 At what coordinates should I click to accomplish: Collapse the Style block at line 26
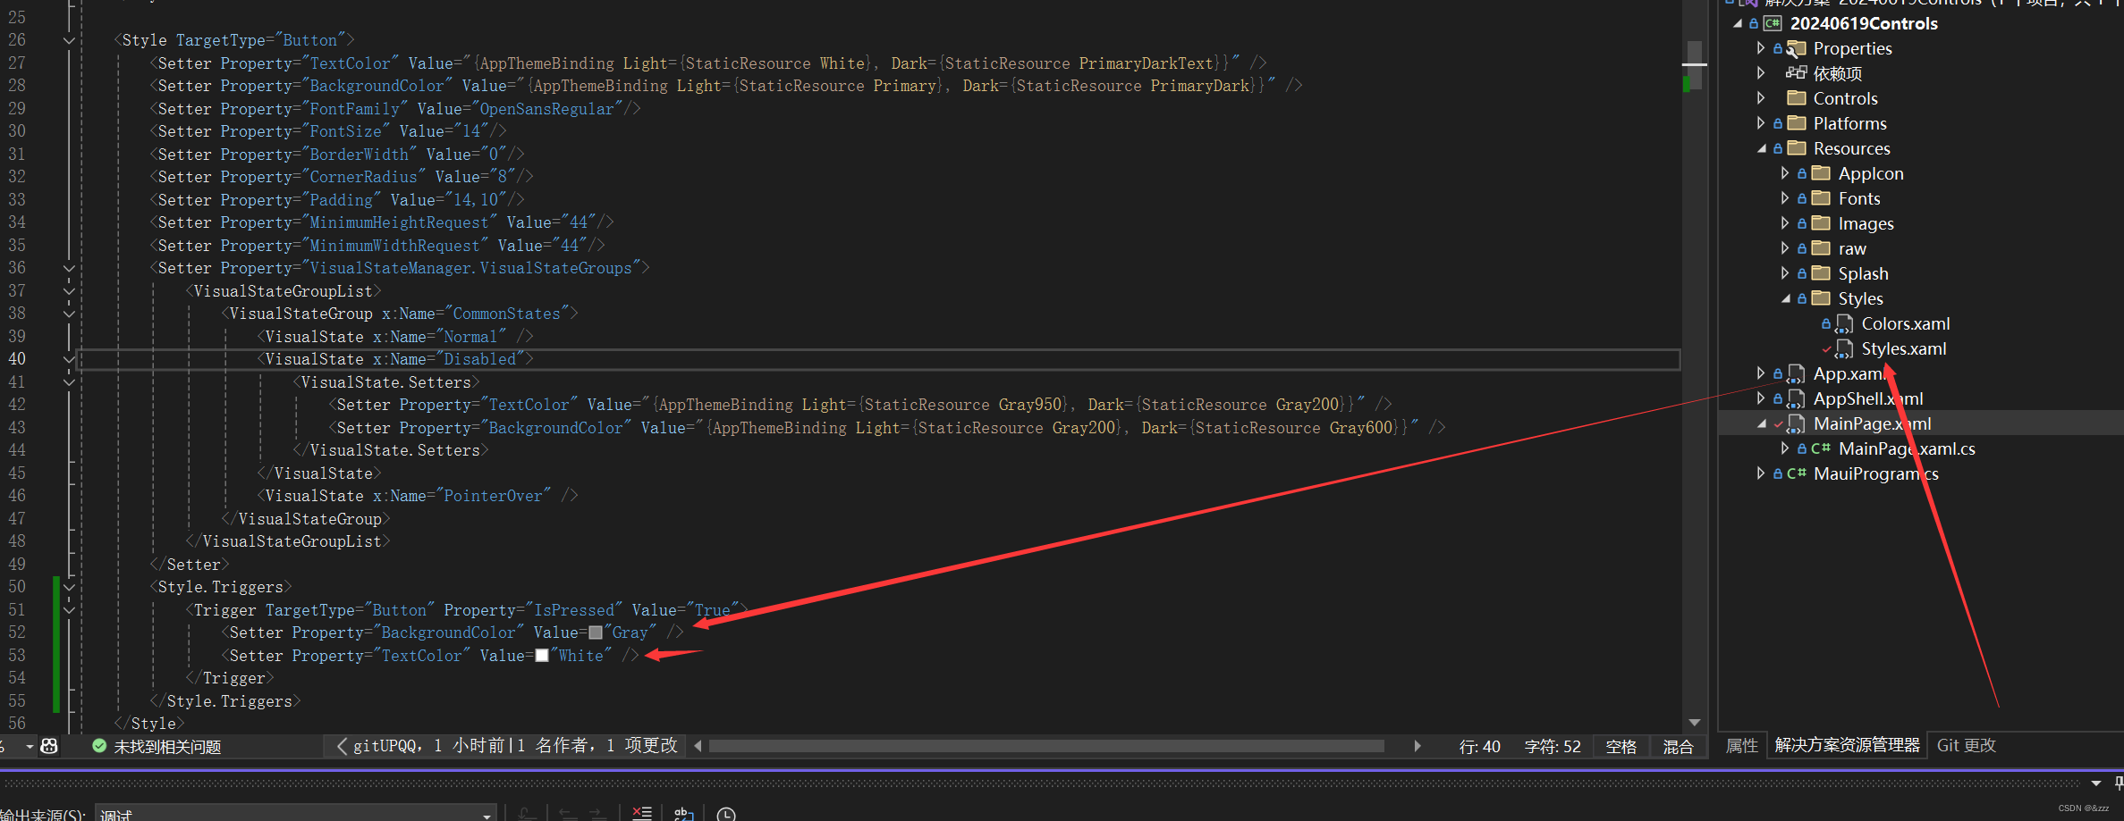click(69, 40)
